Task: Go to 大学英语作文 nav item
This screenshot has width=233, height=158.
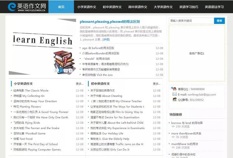Action: point(163,7)
